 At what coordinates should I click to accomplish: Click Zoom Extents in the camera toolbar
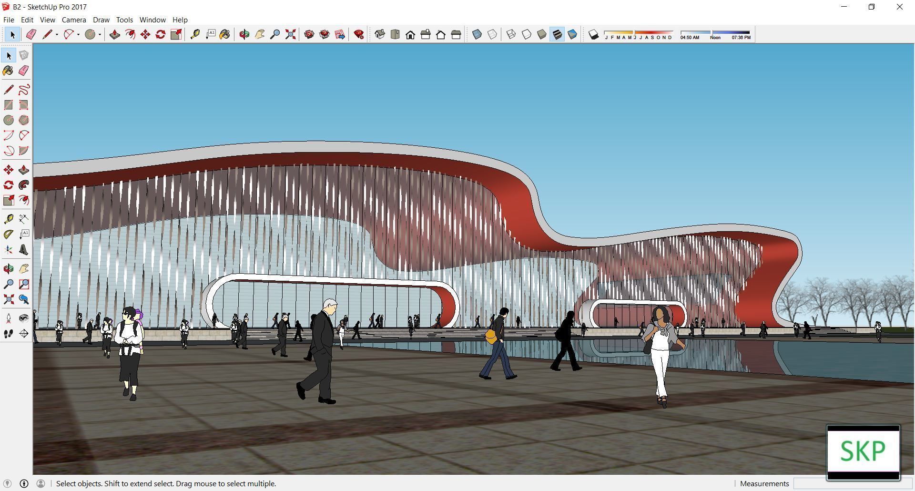pyautogui.click(x=290, y=34)
